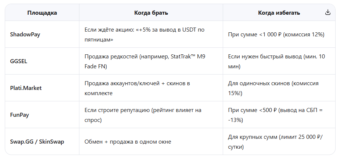Screen dimensions: 340x159
Task: Click the fast withdrawal 10 min cell
Action: (276, 61)
